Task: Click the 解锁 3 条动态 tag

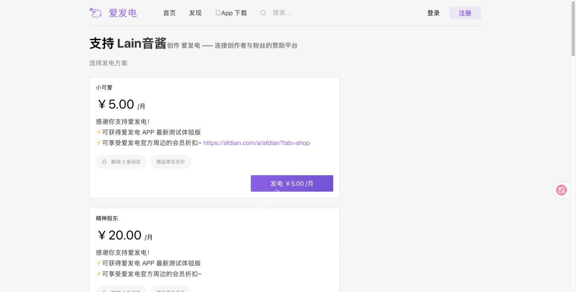Action: 121,162
